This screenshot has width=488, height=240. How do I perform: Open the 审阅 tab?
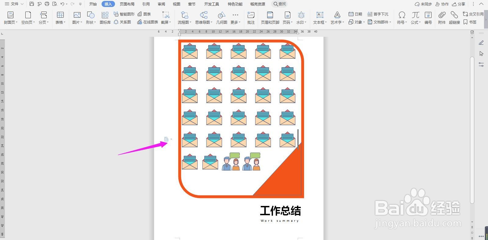[161, 4]
